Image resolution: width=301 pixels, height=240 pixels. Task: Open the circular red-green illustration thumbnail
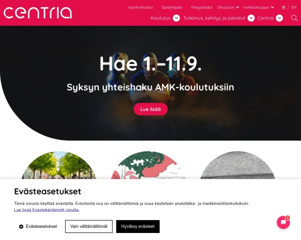(148, 165)
